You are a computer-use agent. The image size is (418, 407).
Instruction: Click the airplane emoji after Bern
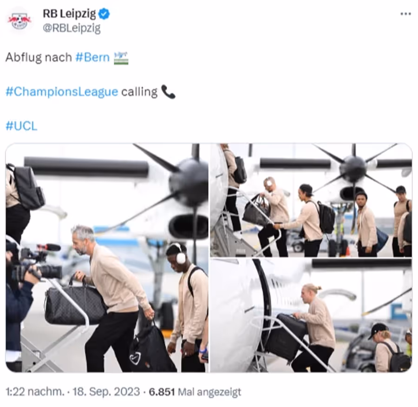tap(121, 58)
